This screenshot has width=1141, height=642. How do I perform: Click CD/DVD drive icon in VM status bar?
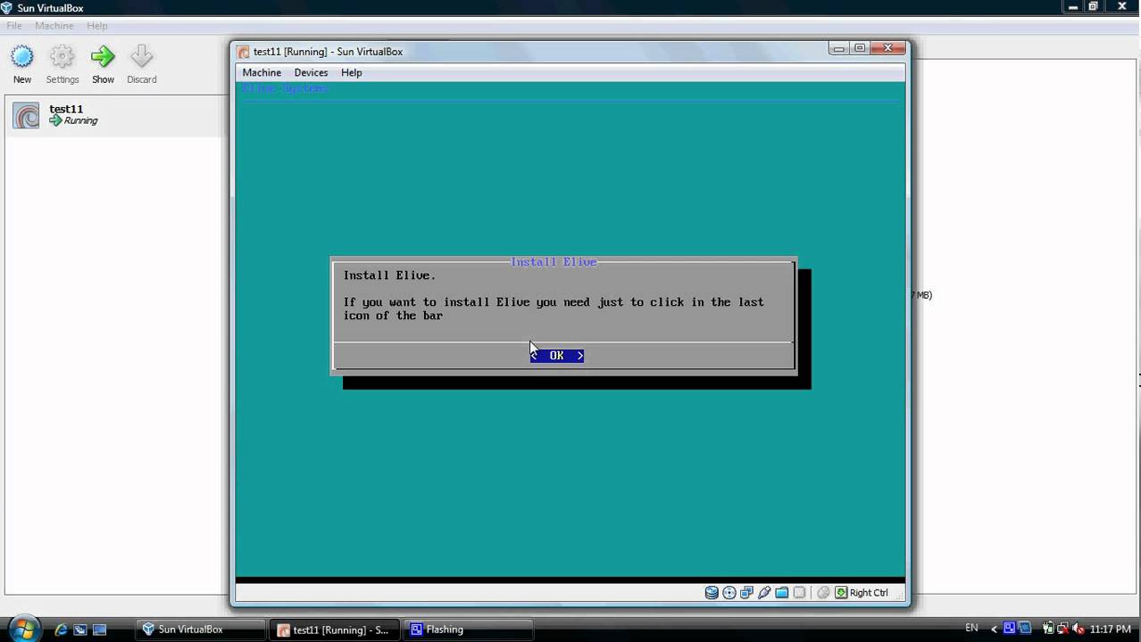[729, 592]
